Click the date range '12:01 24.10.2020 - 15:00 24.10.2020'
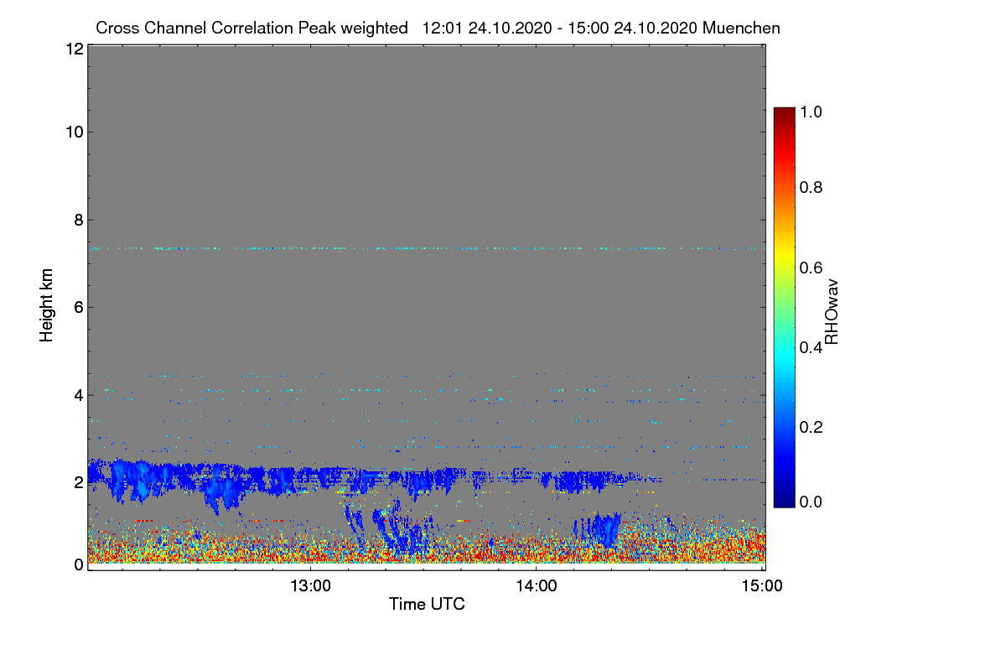 click(x=560, y=28)
